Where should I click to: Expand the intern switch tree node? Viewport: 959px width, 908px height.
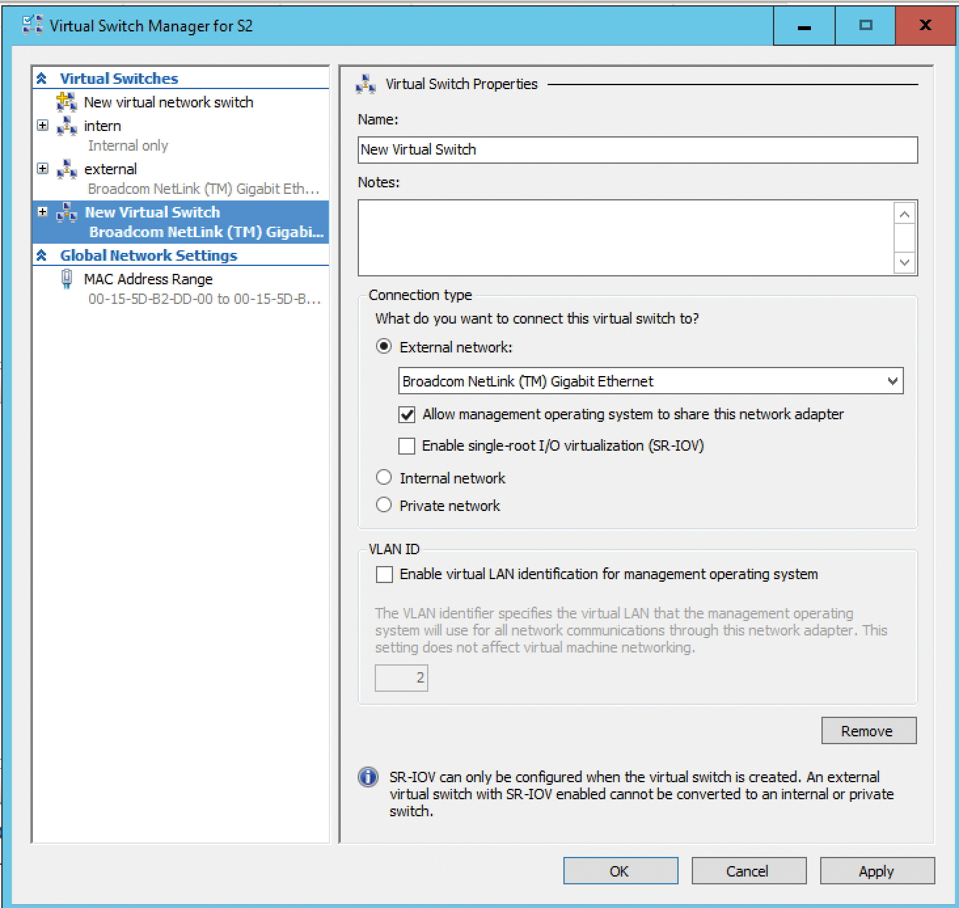[x=43, y=125]
